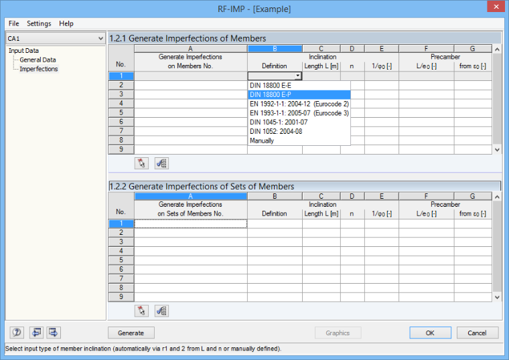Open the Settings menu
509x360 pixels.
pos(39,23)
